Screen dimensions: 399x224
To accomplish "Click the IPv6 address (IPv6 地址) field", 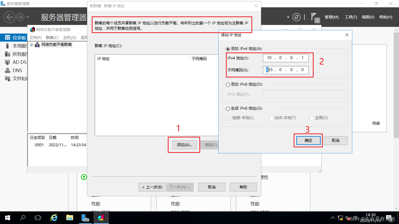I will click(x=303, y=94).
